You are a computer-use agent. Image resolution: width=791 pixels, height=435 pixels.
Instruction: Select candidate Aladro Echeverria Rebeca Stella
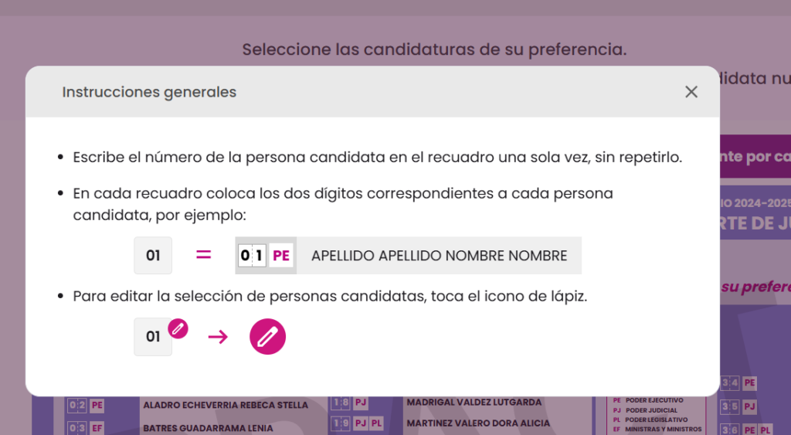pos(225,405)
